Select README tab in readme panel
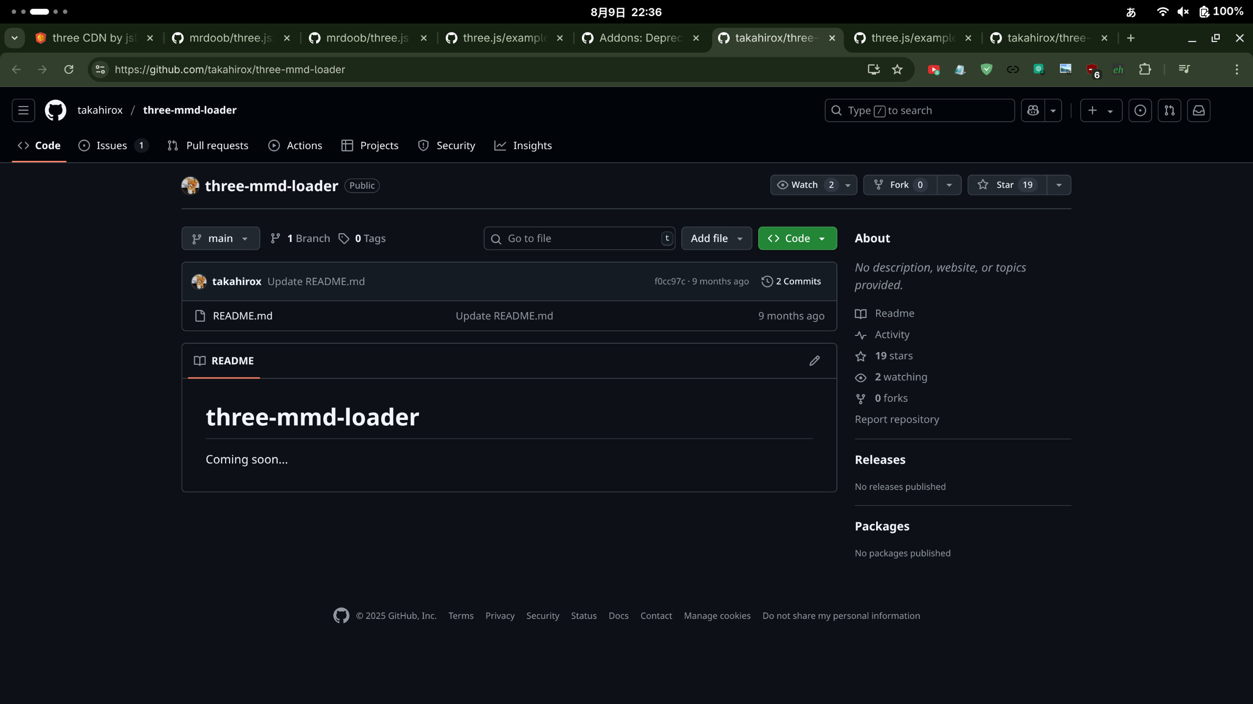Viewport: 1253px width, 704px height. tap(224, 361)
